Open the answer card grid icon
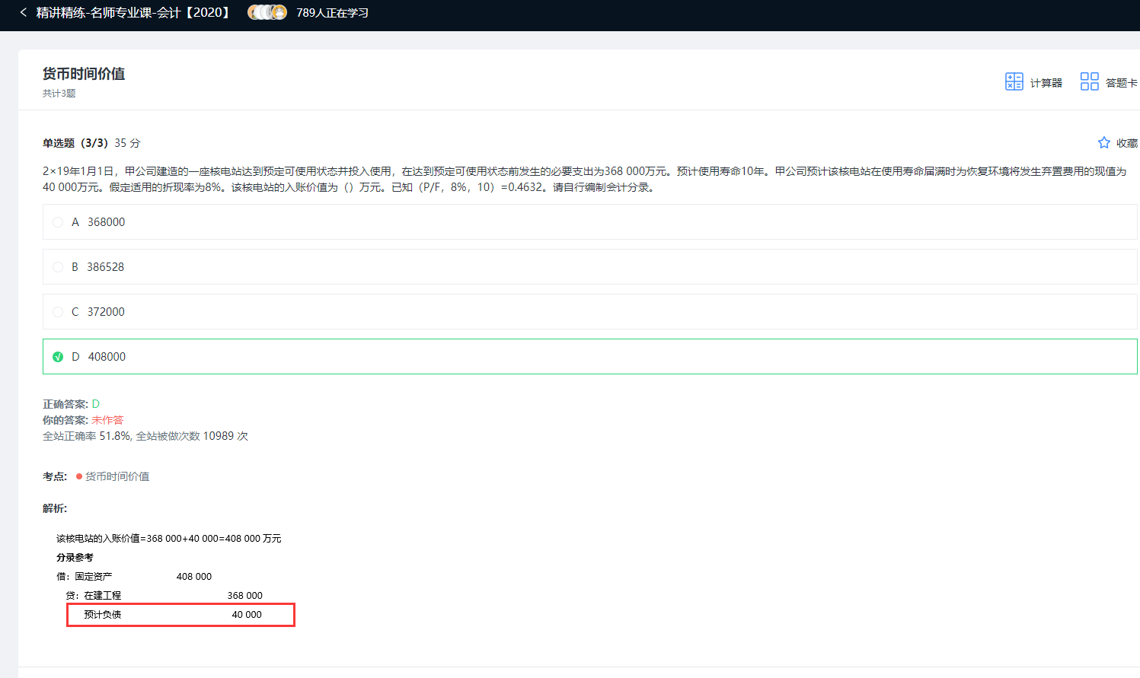This screenshot has width=1140, height=678. (1089, 81)
